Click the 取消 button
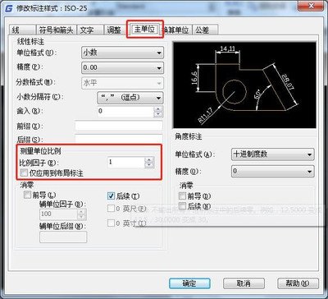 pos(244,283)
